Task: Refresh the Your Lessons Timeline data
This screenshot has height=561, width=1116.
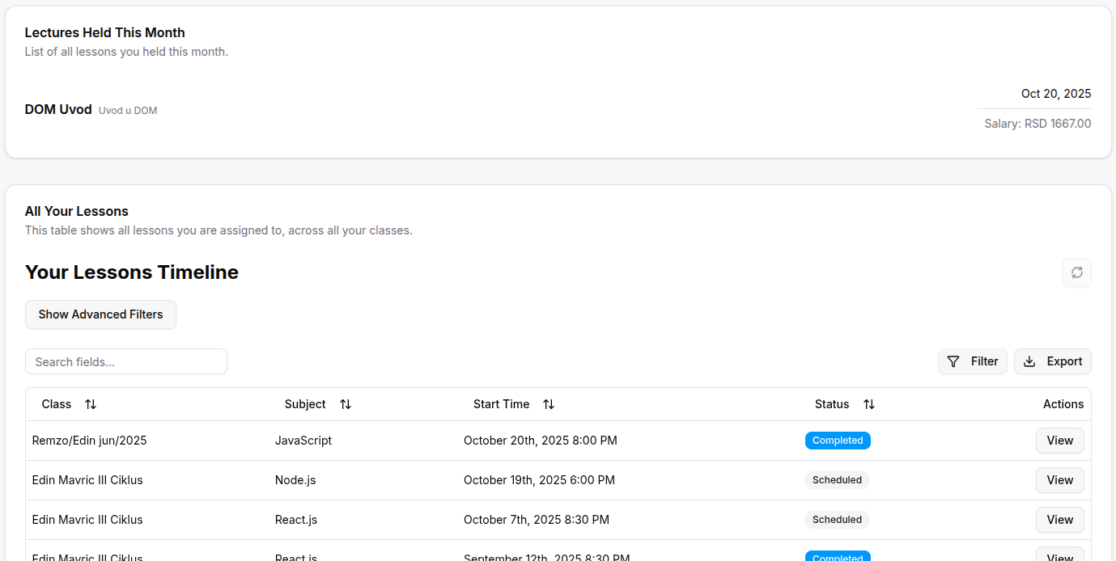Action: tap(1076, 272)
